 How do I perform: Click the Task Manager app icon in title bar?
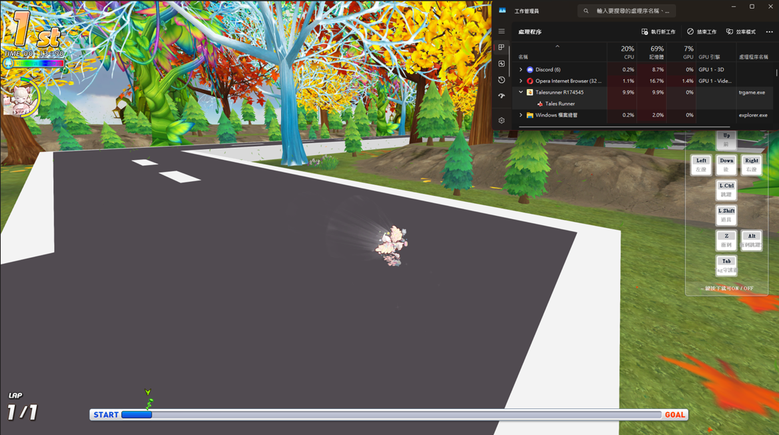(502, 11)
